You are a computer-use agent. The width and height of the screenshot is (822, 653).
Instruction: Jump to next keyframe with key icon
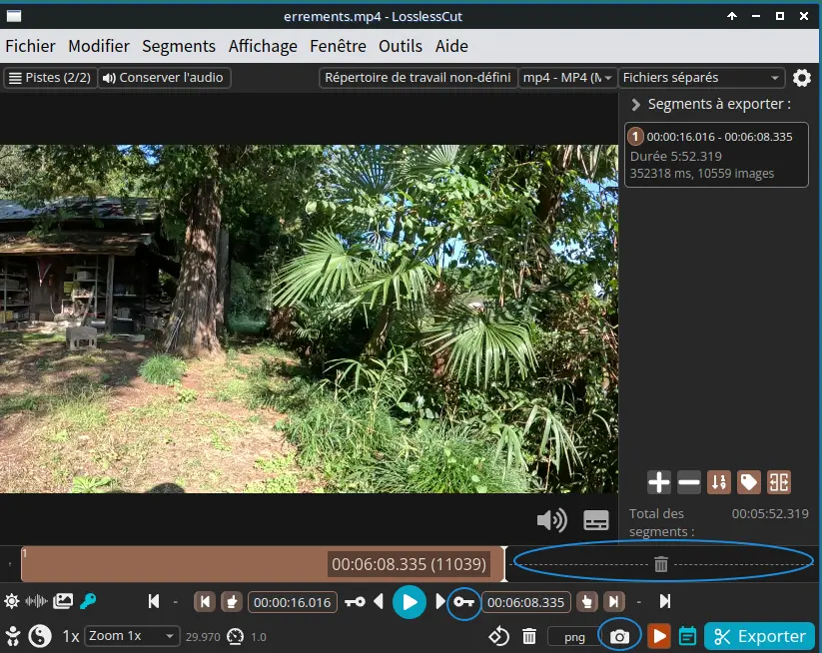[x=462, y=602]
